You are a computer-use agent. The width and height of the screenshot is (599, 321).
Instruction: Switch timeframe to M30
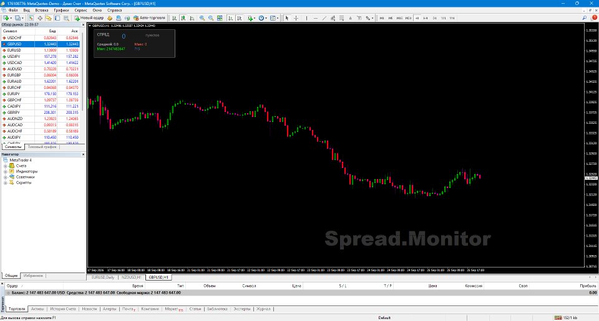click(x=408, y=18)
